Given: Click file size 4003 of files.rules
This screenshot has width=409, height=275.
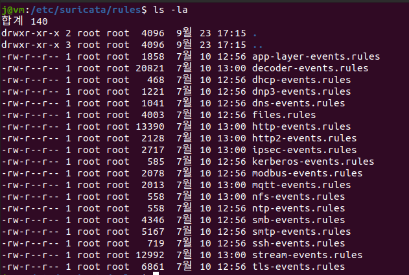Looking at the screenshot, I should coord(153,115).
